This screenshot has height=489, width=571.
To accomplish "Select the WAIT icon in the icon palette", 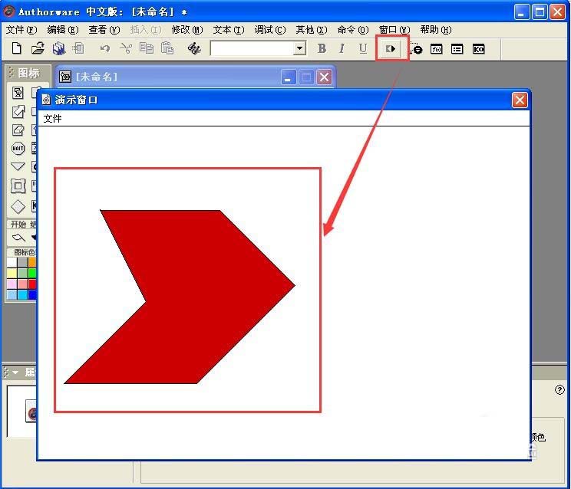I will click(x=18, y=149).
